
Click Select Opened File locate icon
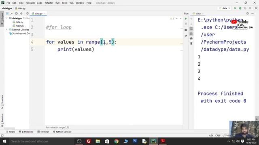(x=16, y=13)
